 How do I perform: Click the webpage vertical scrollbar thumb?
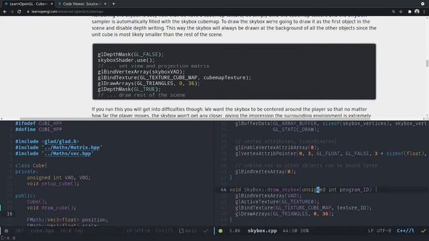click(x=427, y=64)
